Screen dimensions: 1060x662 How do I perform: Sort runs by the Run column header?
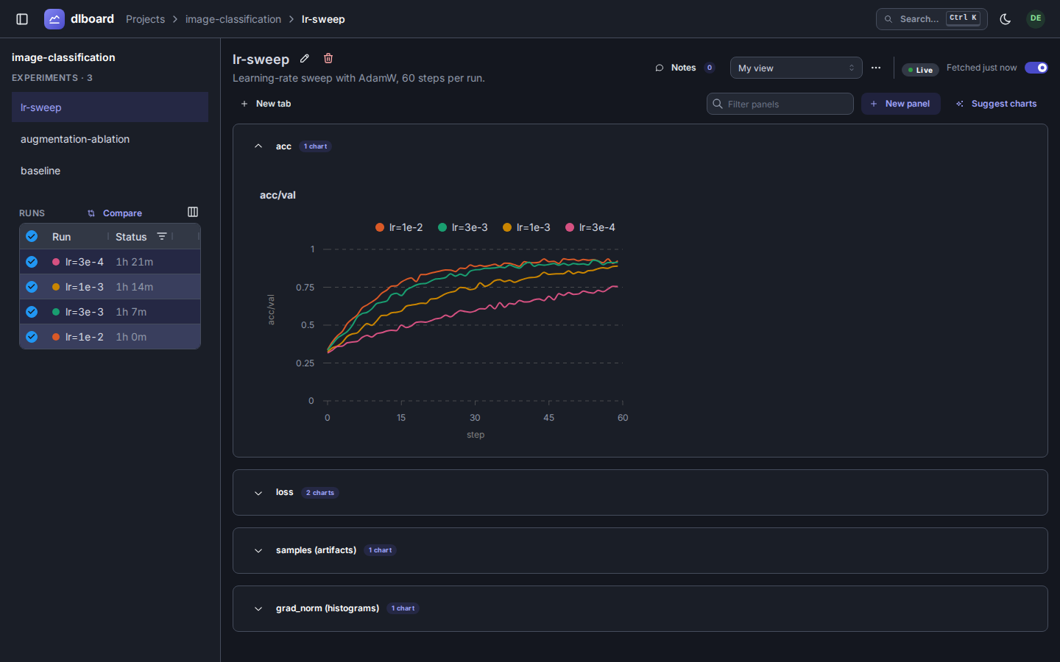point(62,237)
